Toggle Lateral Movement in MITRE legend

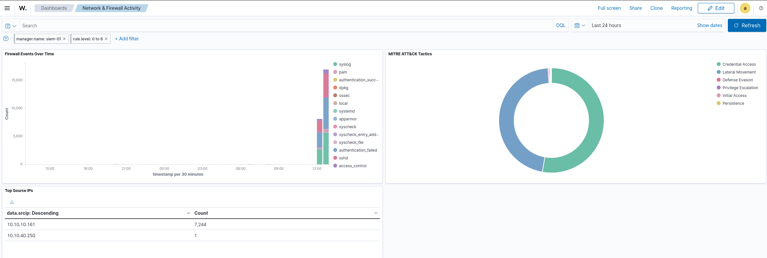click(x=739, y=72)
